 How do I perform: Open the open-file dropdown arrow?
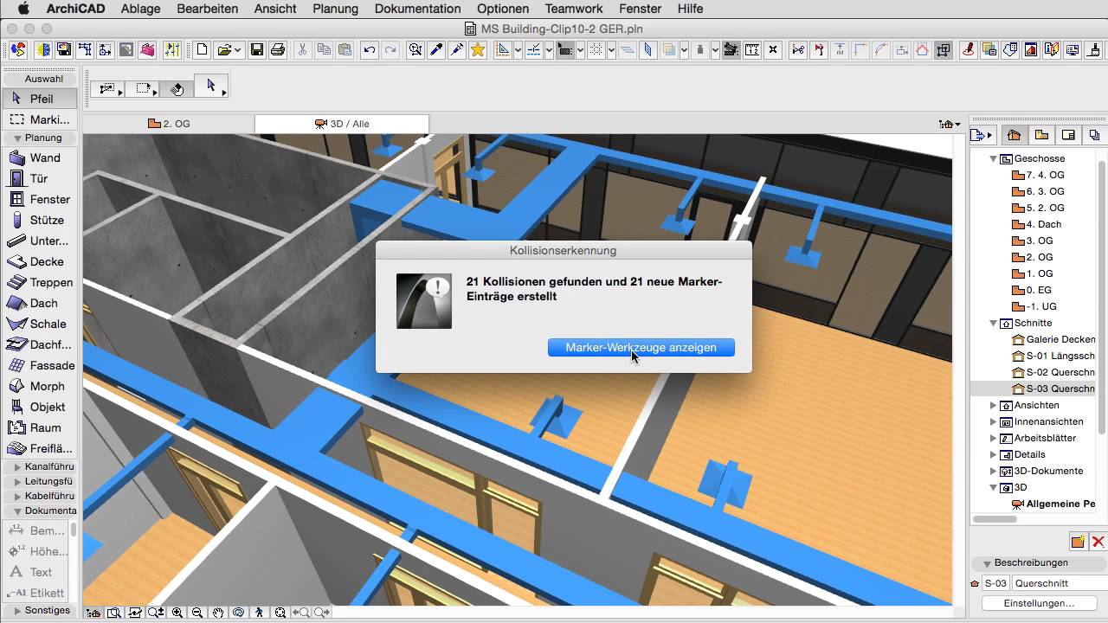pyautogui.click(x=237, y=50)
